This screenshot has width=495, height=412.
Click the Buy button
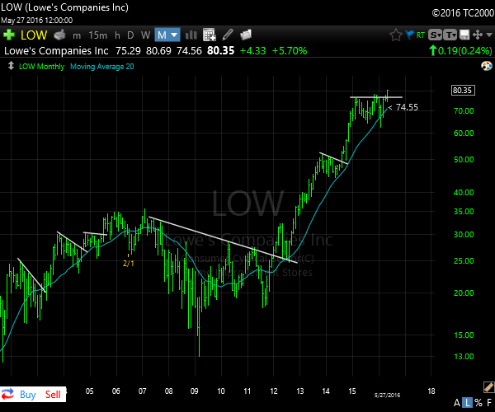pyautogui.click(x=28, y=395)
